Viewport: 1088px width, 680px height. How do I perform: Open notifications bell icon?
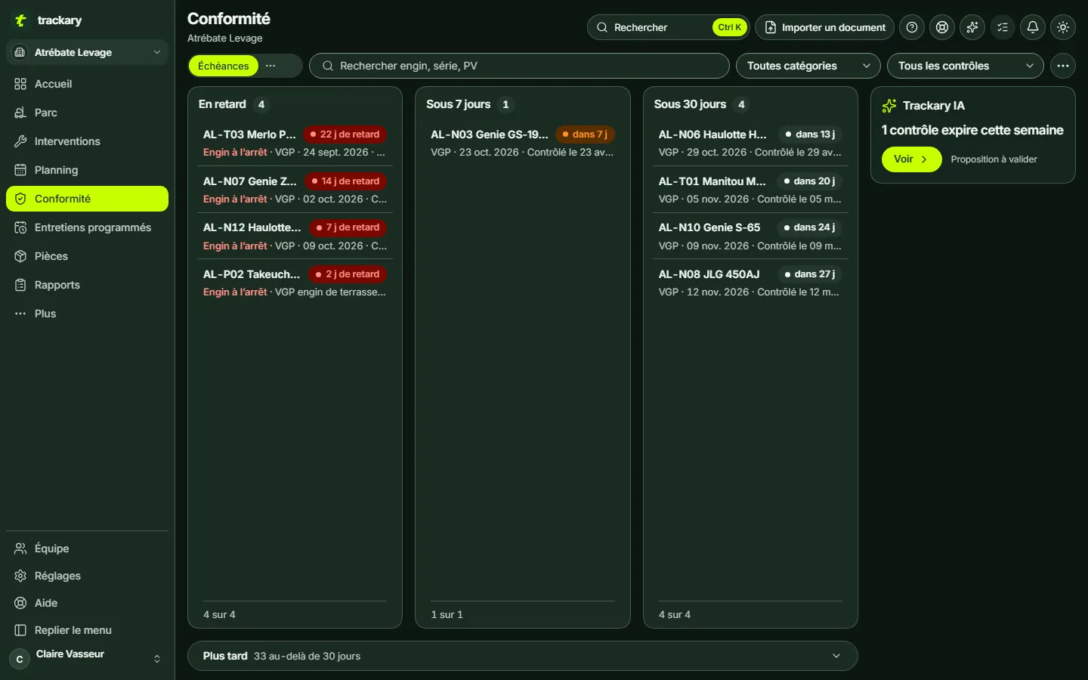[1033, 27]
